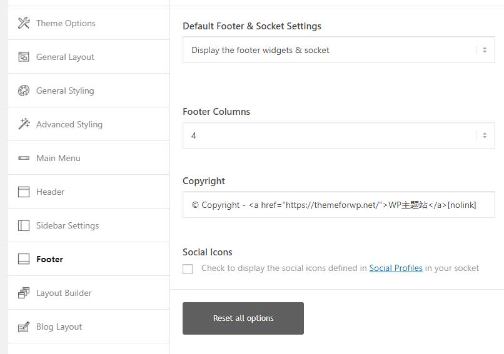Click the Layout Builder icon
Screen dimensions: 504x354
pos(24,293)
